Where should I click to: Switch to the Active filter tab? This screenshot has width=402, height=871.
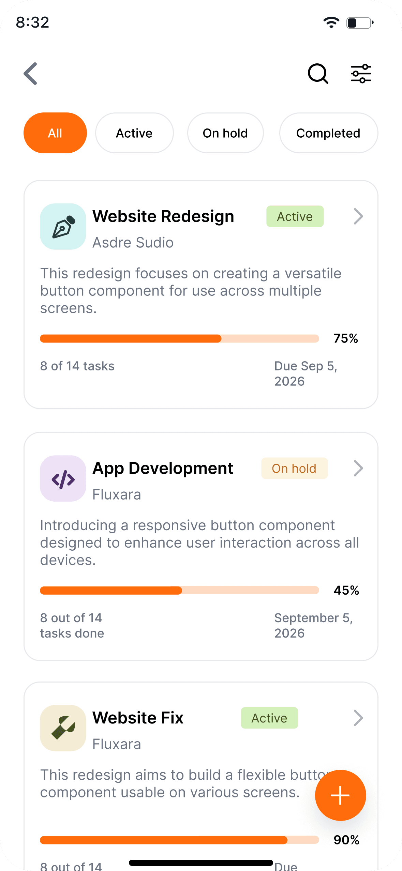tap(134, 133)
